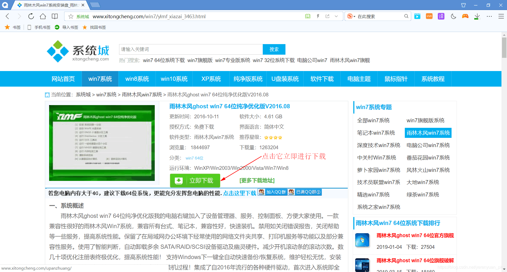Viewport: 507px width, 272px height.
Task: Click the green 立即下载 download button
Action: pyautogui.click(x=195, y=181)
